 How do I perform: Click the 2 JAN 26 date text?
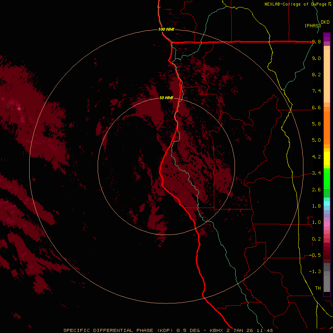pos(240,330)
